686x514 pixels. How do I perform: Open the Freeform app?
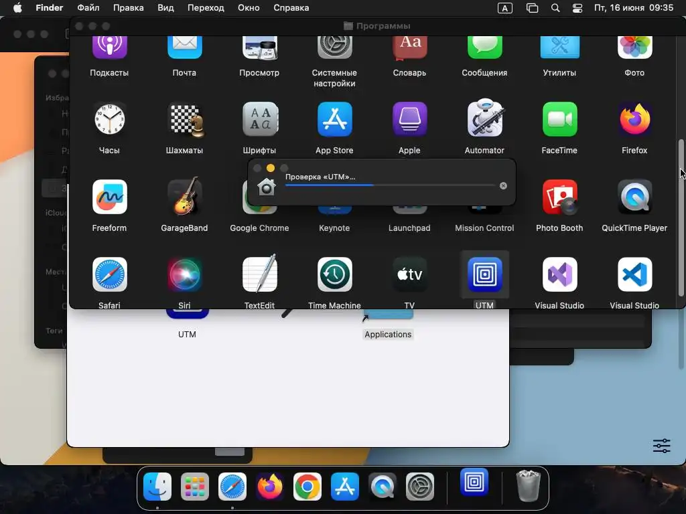pos(110,197)
